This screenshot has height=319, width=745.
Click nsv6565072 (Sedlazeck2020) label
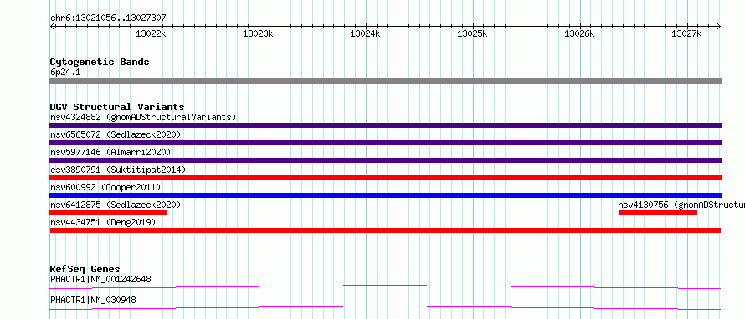116,134
